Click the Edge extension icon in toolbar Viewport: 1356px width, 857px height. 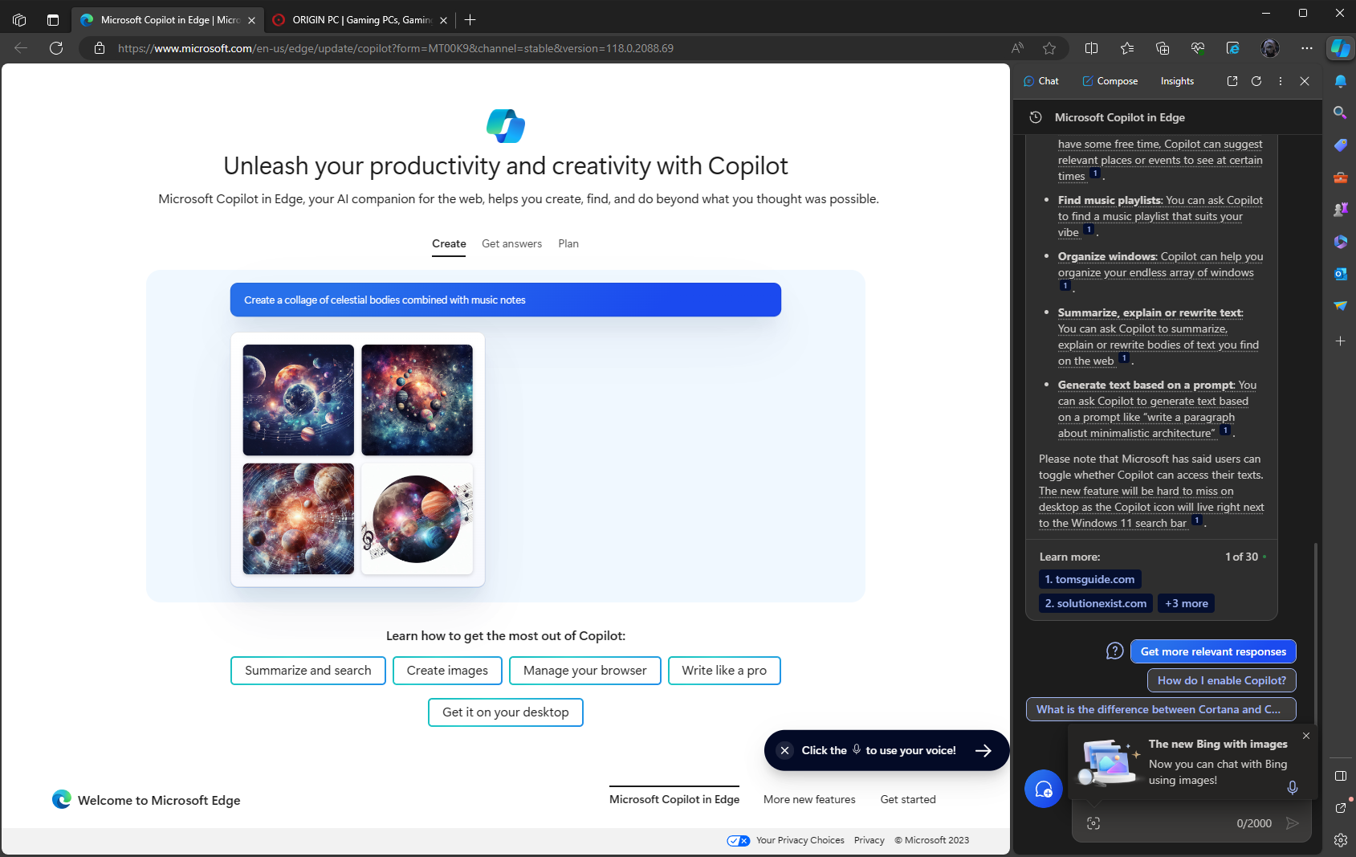[1233, 48]
